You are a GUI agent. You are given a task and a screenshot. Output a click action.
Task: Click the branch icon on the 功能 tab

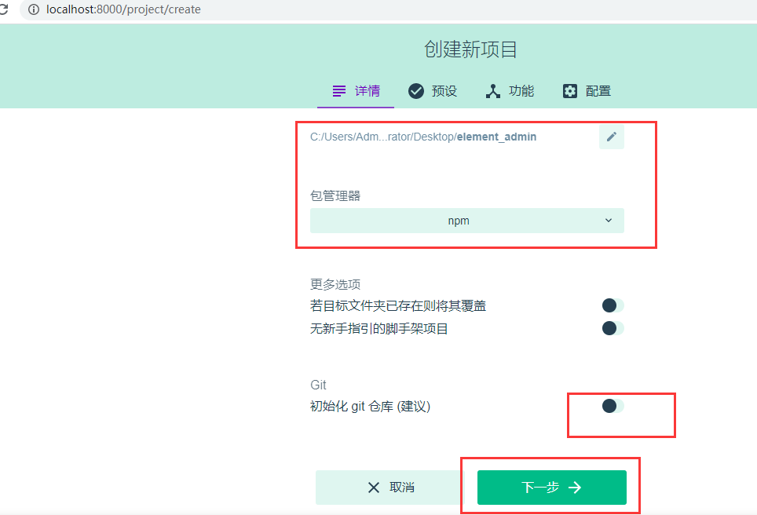(493, 91)
